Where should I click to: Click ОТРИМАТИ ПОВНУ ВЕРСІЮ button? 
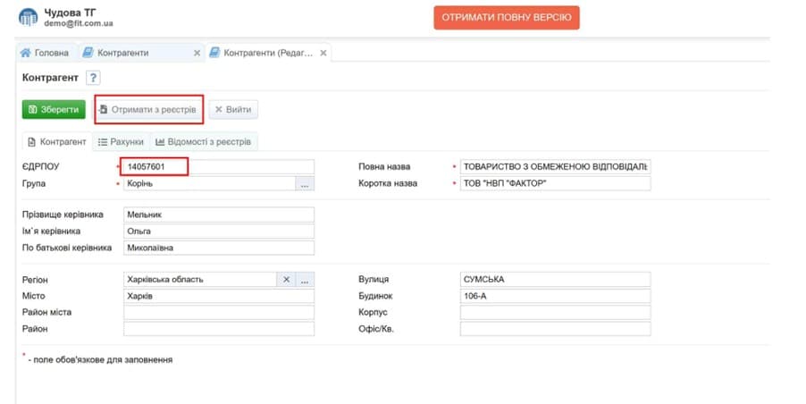point(507,18)
